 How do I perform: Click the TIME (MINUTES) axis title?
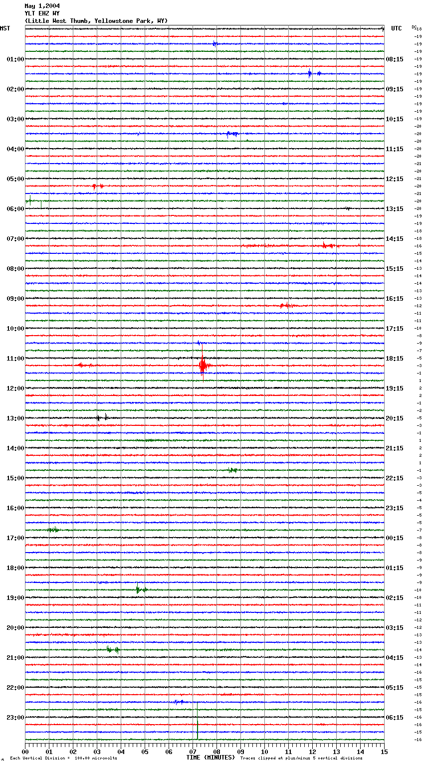click(211, 758)
